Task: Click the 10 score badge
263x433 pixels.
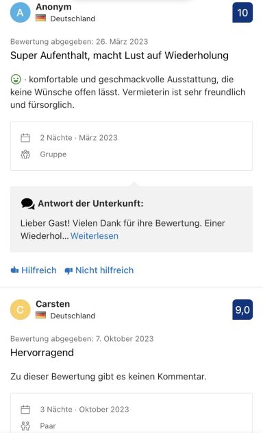Action: point(242,12)
